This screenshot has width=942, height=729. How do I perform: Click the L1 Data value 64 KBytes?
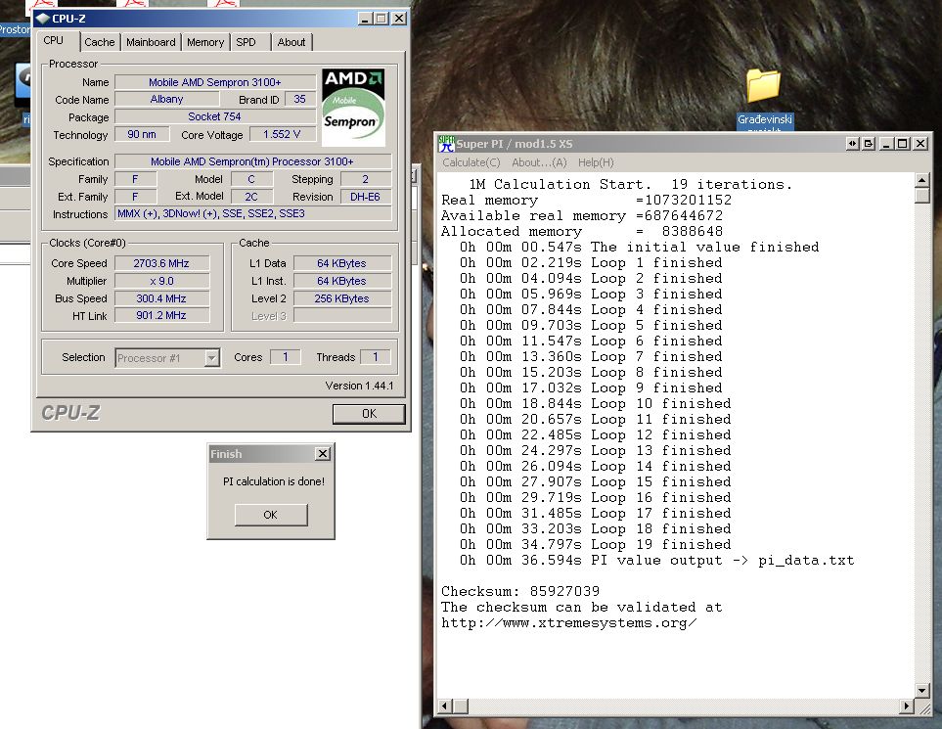341,263
